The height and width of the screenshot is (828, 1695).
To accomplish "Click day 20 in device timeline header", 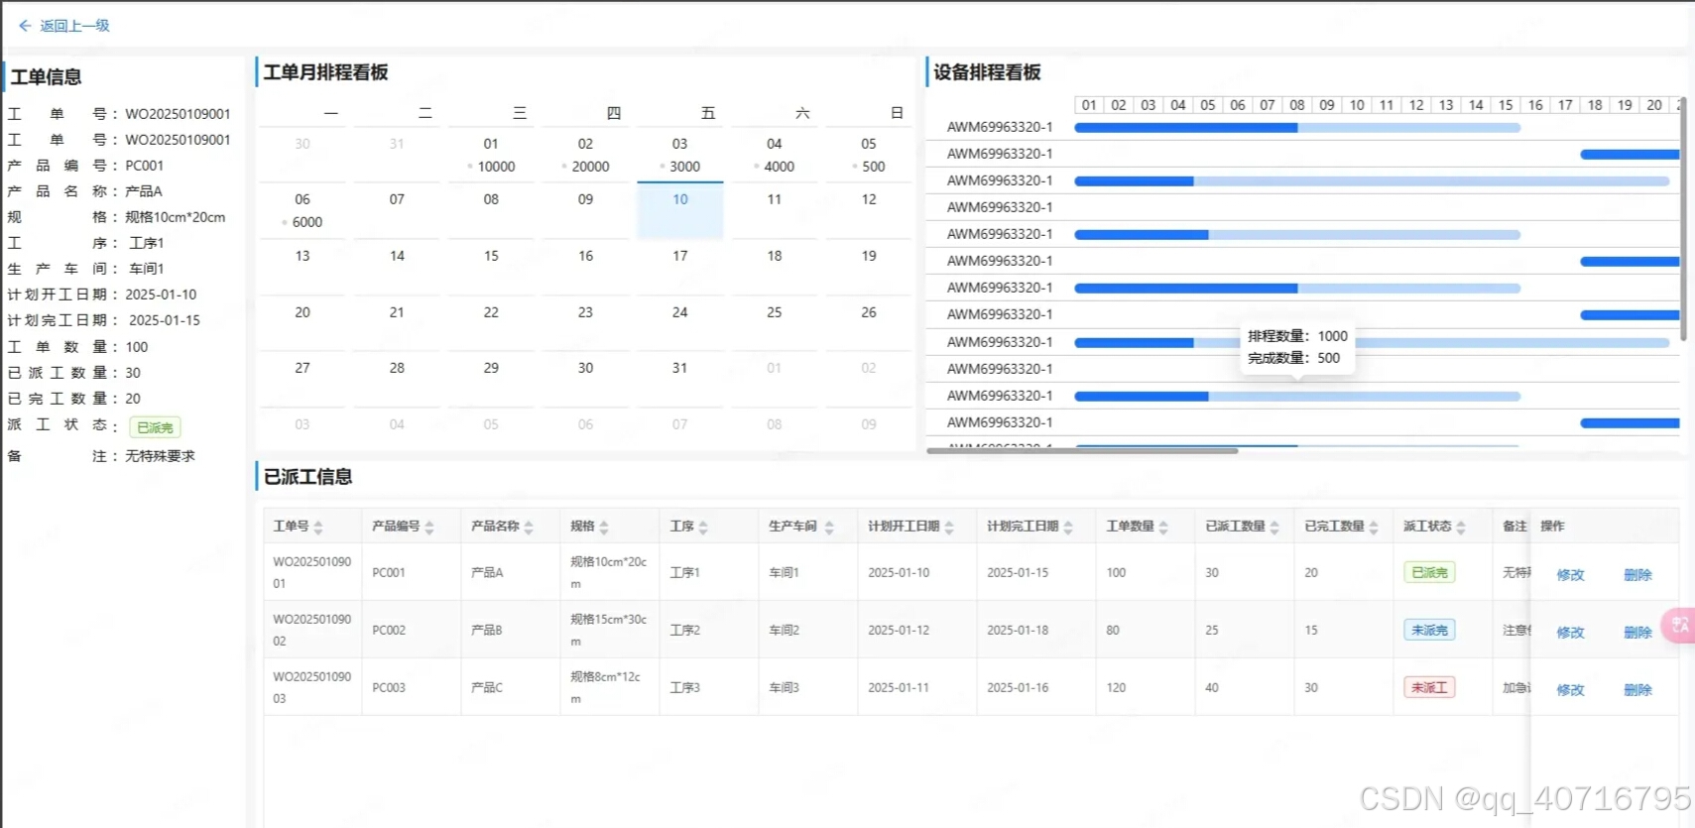I will (1654, 105).
